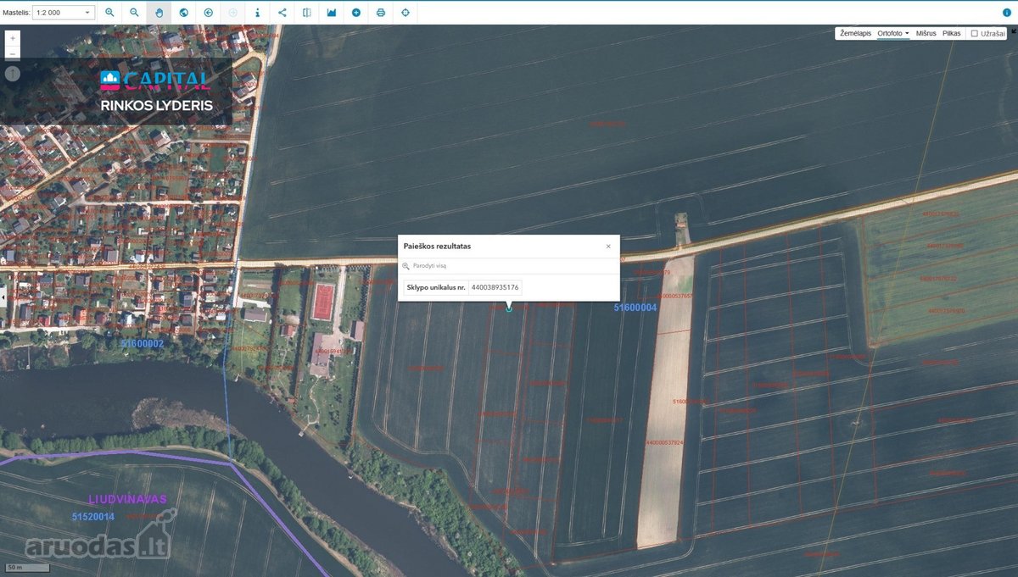1018x577 pixels.
Task: Switch to Žemėlapis basemap
Action: (x=856, y=33)
